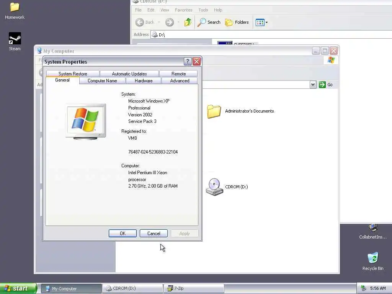Select the CDROM (D:) drive icon
This screenshot has height=294, width=392.
tap(214, 187)
